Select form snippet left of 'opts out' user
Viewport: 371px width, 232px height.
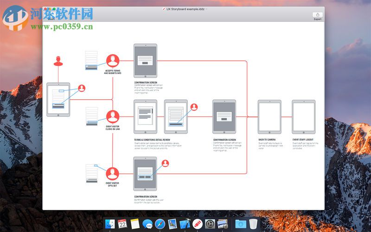[91, 174]
